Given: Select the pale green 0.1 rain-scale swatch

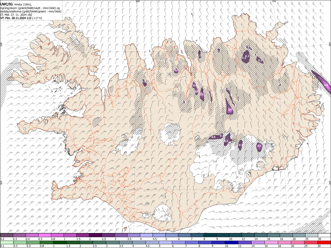Looking at the screenshot, I should click(x=7, y=242).
